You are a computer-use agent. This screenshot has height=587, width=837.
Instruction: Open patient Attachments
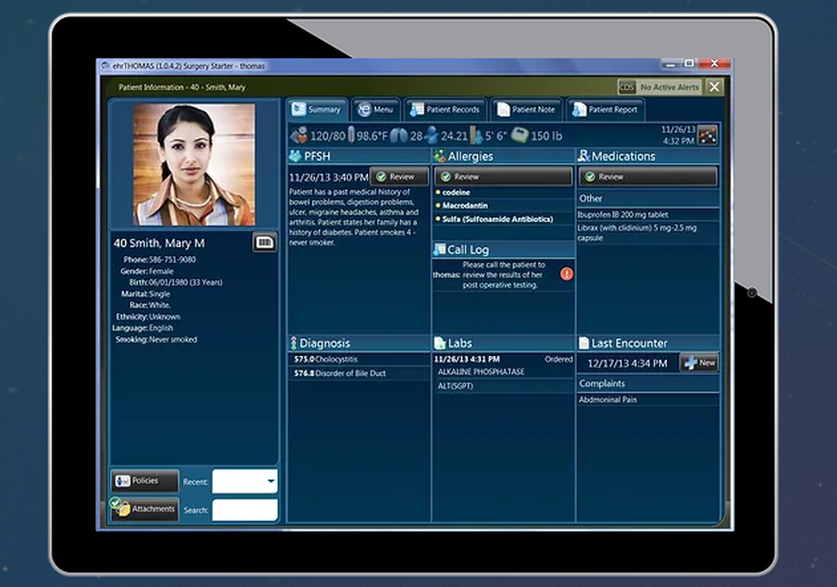pyautogui.click(x=145, y=509)
